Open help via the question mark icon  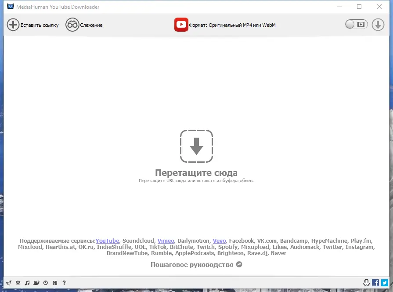(x=64, y=283)
